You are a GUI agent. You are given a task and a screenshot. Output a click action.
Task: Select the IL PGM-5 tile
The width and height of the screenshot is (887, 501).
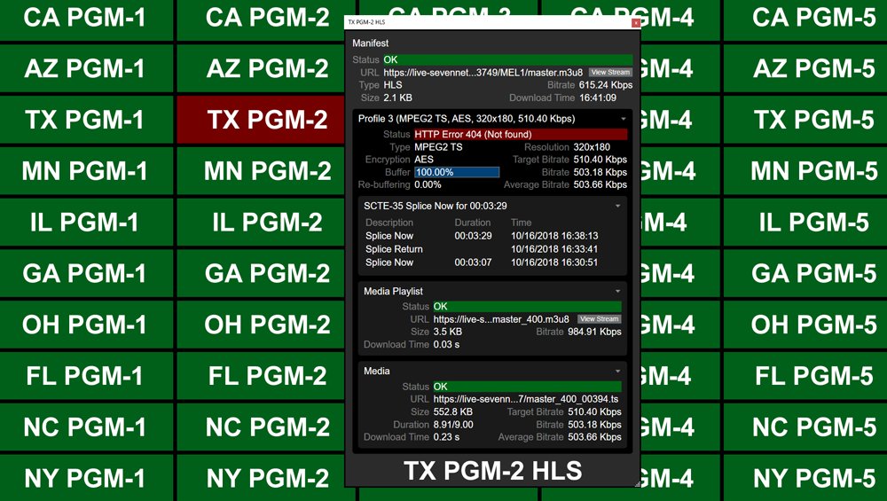[x=805, y=223]
